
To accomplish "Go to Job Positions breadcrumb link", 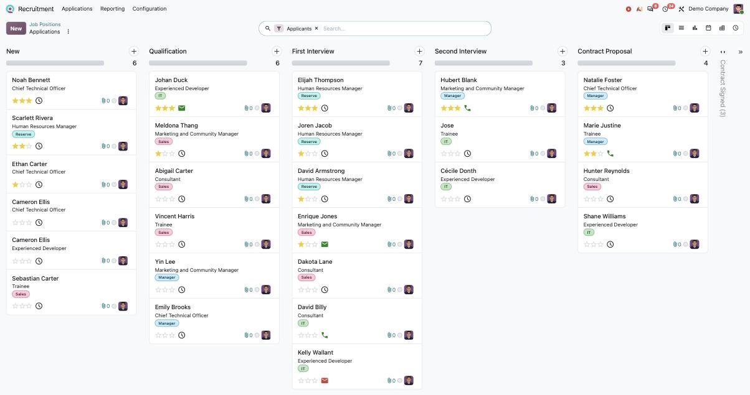I will 45,24.
